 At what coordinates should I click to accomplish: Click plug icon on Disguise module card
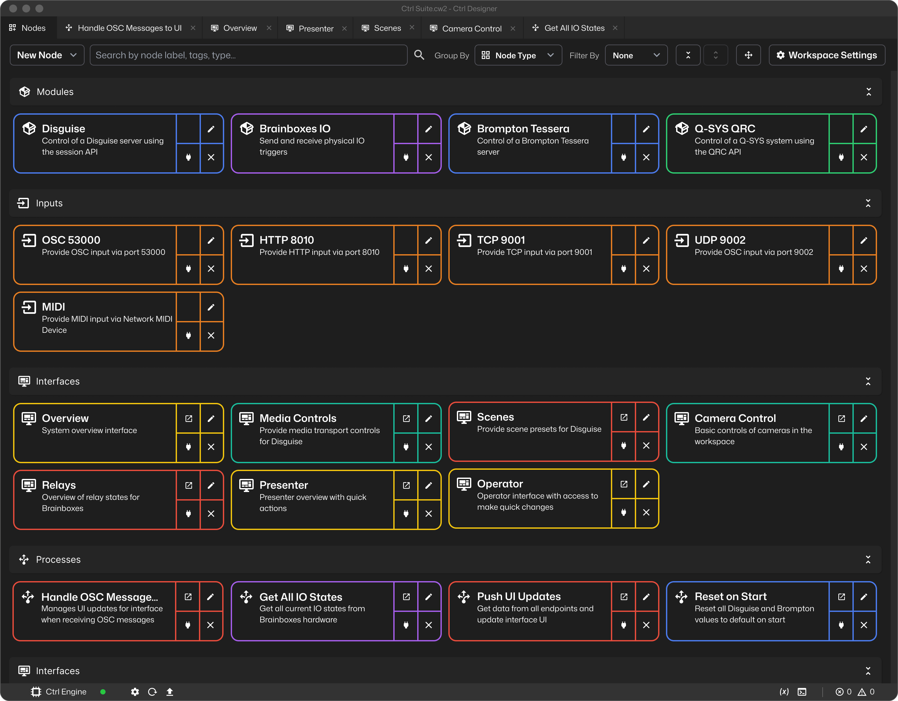(x=188, y=157)
